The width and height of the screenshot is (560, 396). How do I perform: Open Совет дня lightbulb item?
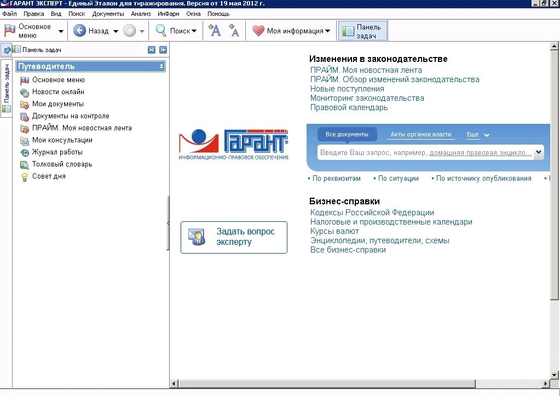[49, 176]
